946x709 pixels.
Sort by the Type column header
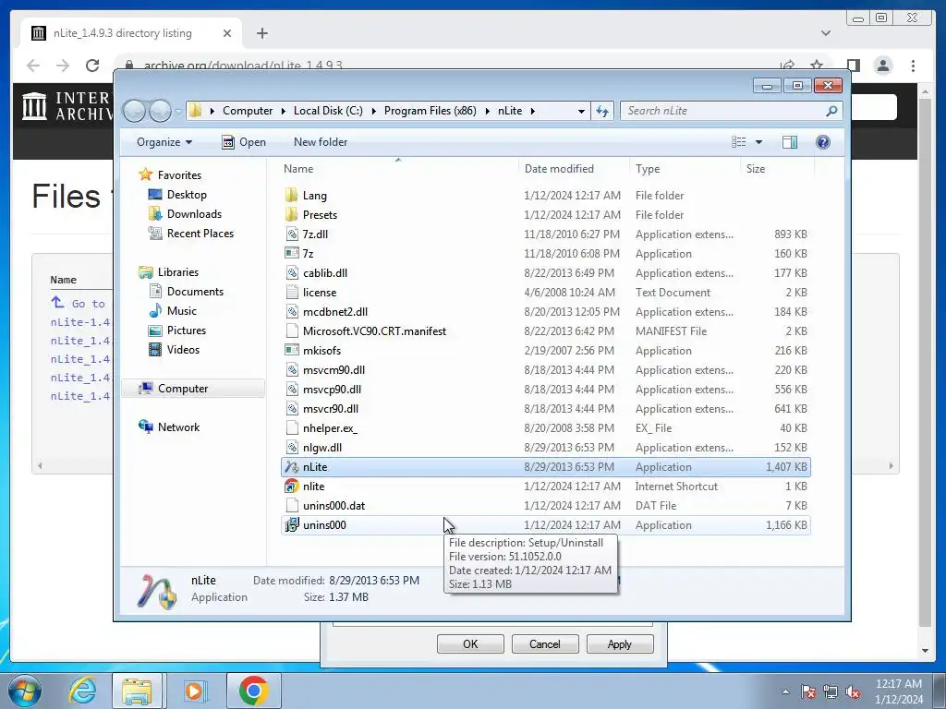(x=685, y=169)
